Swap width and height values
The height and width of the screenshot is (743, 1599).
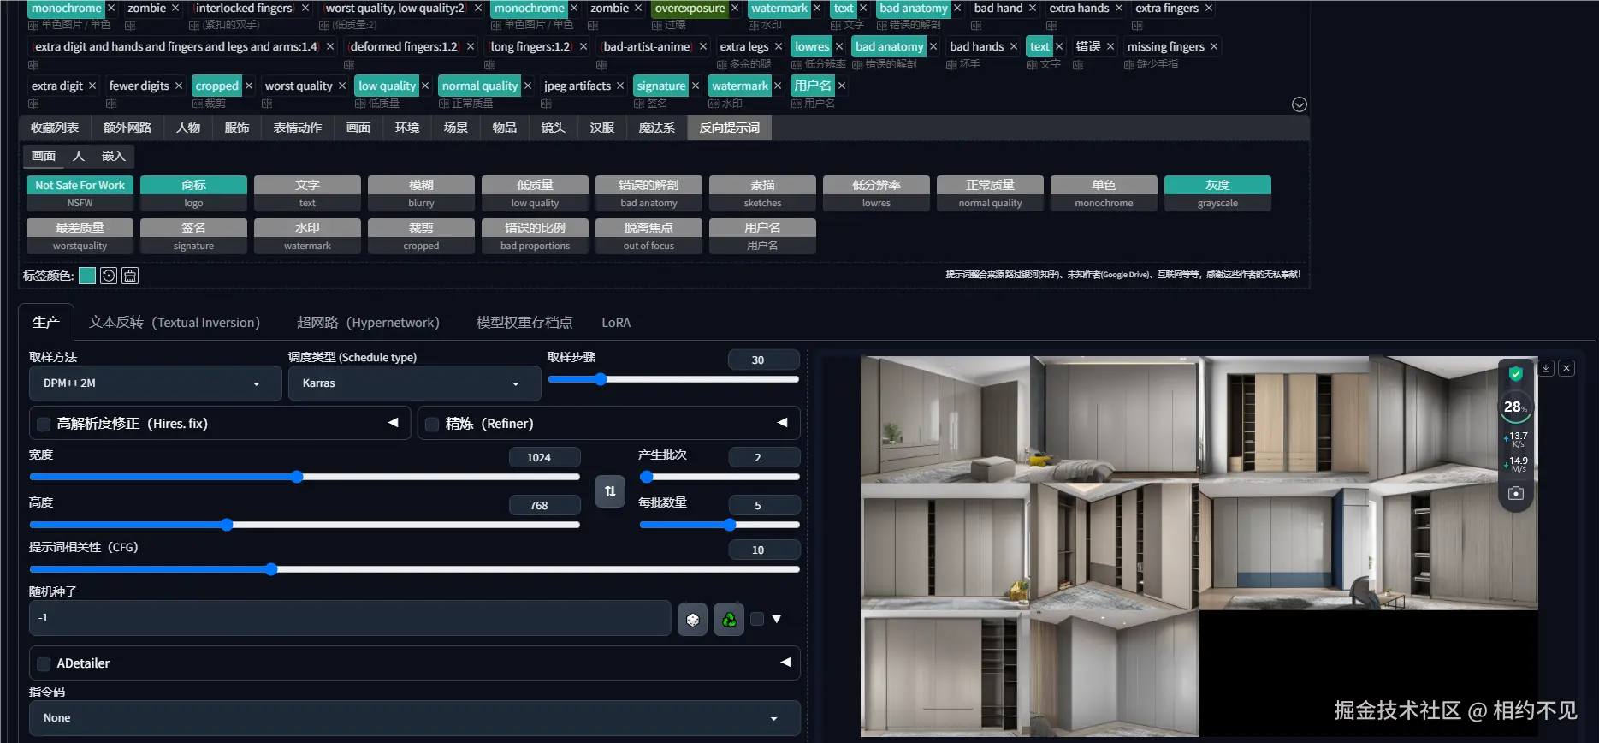click(610, 491)
